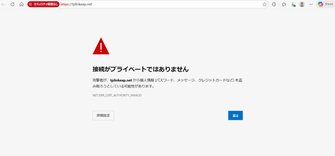Image resolution: width=335 pixels, height=156 pixels.
Task: Click the bold tplinkeap.net in warning message
Action: pyautogui.click(x=121, y=80)
